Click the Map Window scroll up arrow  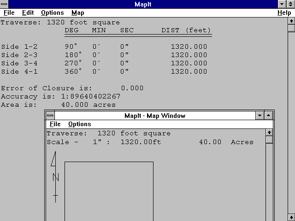coord(269,133)
